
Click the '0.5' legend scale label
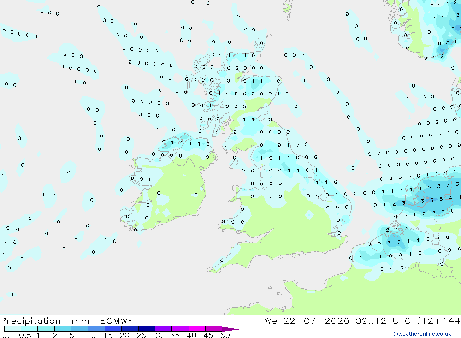click(x=25, y=335)
